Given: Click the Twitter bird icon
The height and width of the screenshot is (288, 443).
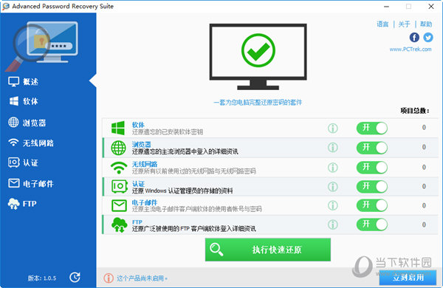Looking at the screenshot, I should [428, 38].
